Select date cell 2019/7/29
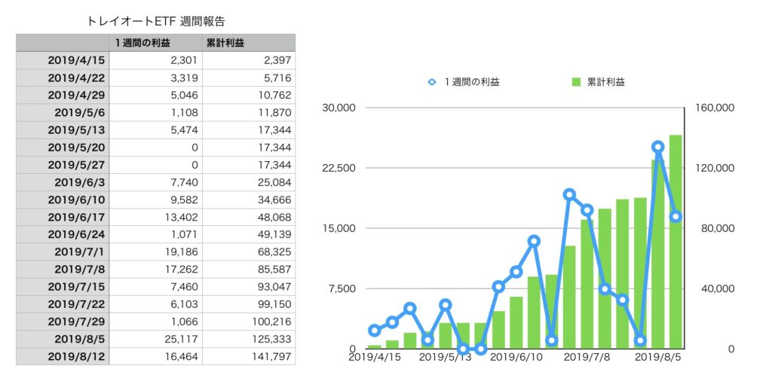Image resolution: width=772 pixels, height=381 pixels. [63, 322]
